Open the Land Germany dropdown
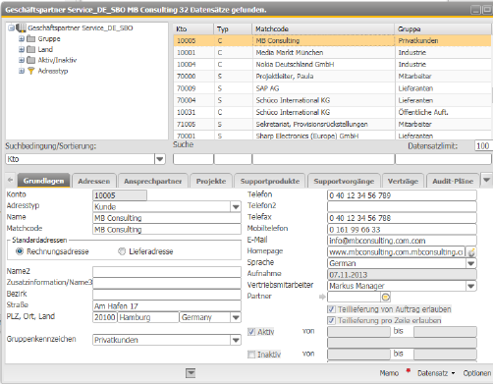 (x=236, y=317)
